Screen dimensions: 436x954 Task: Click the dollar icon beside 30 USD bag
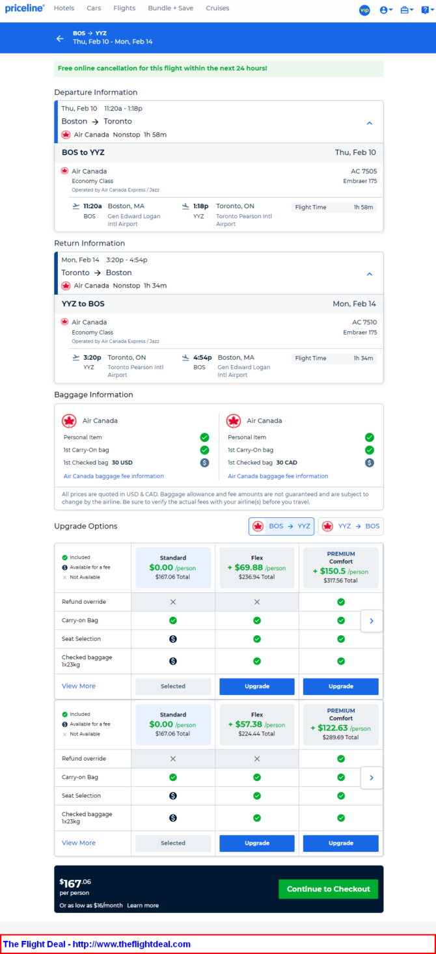204,463
